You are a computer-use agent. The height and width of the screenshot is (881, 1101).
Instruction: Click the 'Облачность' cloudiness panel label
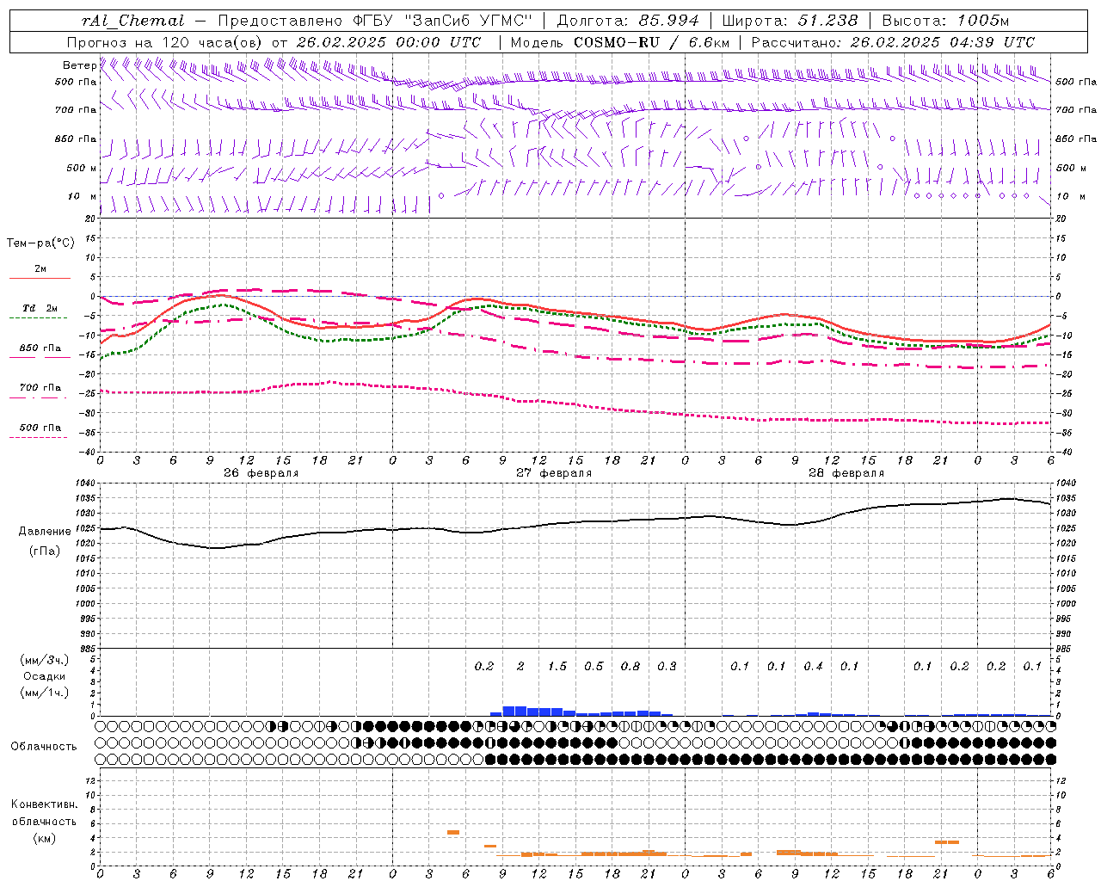pos(44,746)
